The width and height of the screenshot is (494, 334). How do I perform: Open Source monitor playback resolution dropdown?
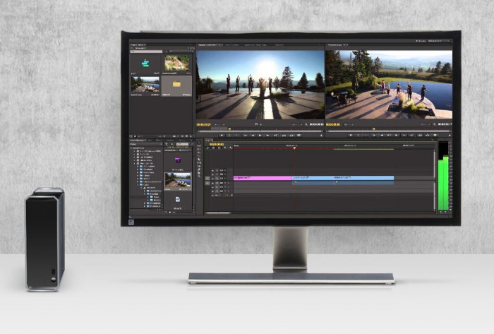point(297,124)
